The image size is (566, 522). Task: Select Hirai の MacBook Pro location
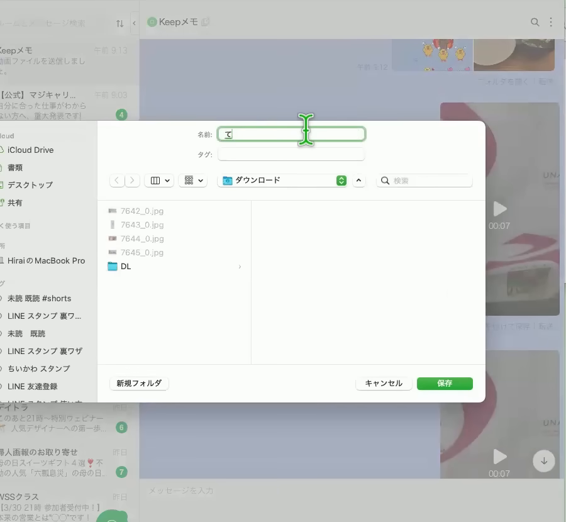(x=46, y=260)
